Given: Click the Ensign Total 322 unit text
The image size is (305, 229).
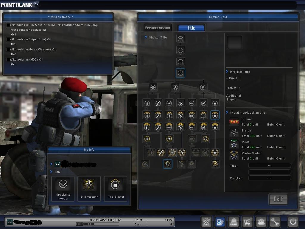Looking at the screenshot, I should 251,136.
